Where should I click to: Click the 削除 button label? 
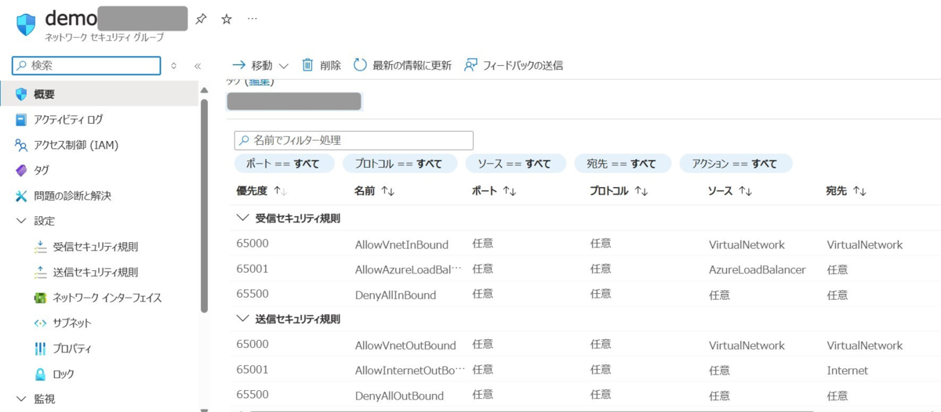click(330, 66)
